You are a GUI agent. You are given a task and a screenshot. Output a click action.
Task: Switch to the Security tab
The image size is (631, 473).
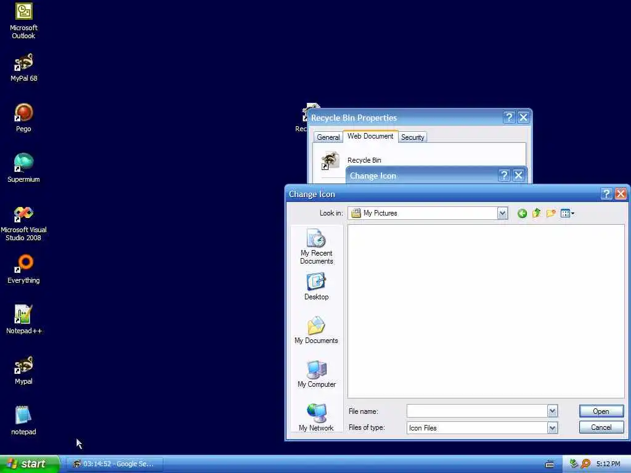coord(412,137)
